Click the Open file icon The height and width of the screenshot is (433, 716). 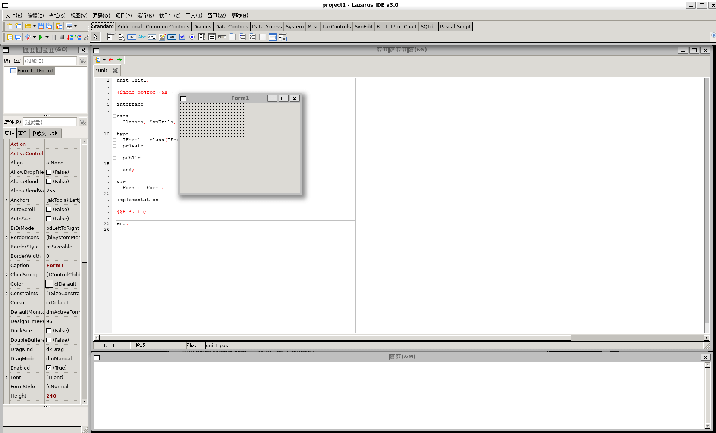pyautogui.click(x=28, y=26)
